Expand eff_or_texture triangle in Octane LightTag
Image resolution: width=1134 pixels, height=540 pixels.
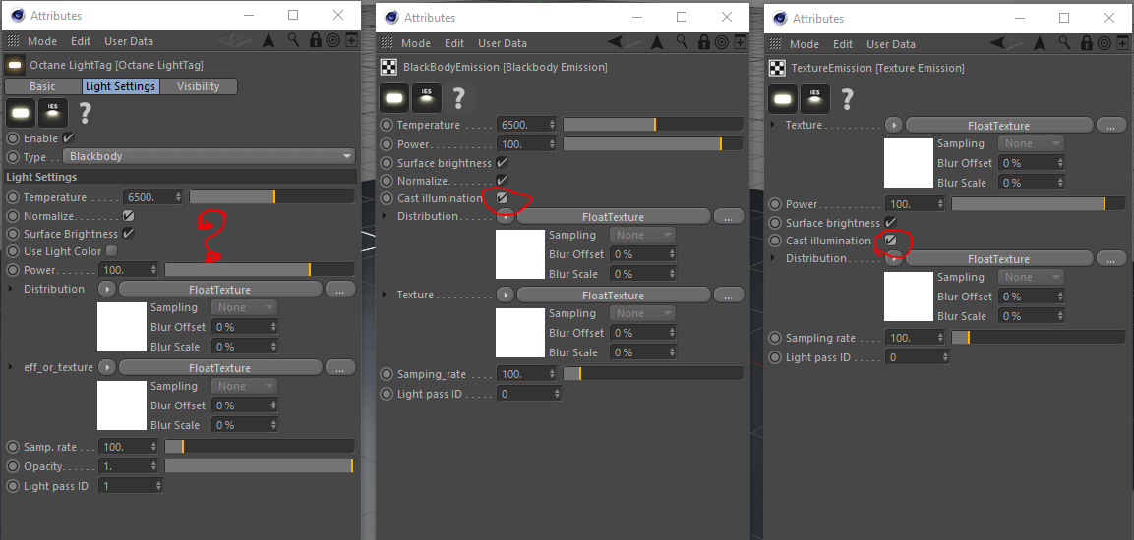11,367
